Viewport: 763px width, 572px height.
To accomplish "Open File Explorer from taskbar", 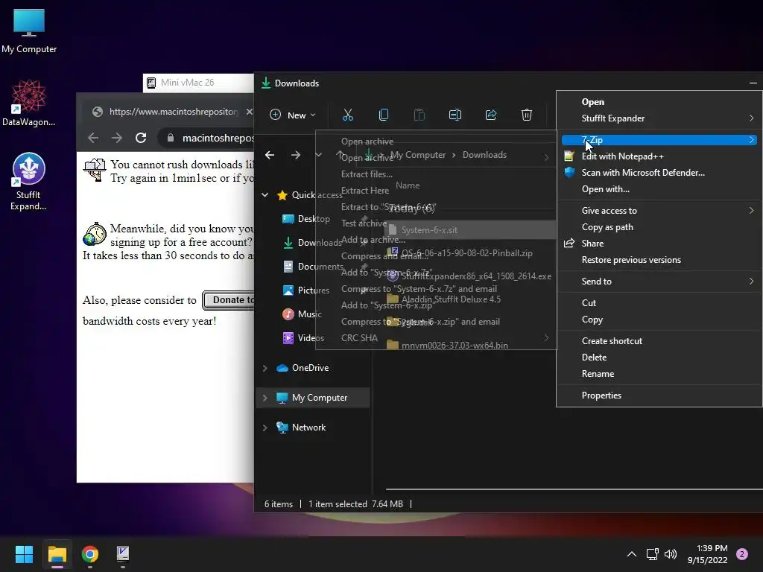I will 57,554.
